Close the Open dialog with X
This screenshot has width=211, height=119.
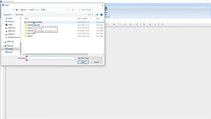click(103, 5)
